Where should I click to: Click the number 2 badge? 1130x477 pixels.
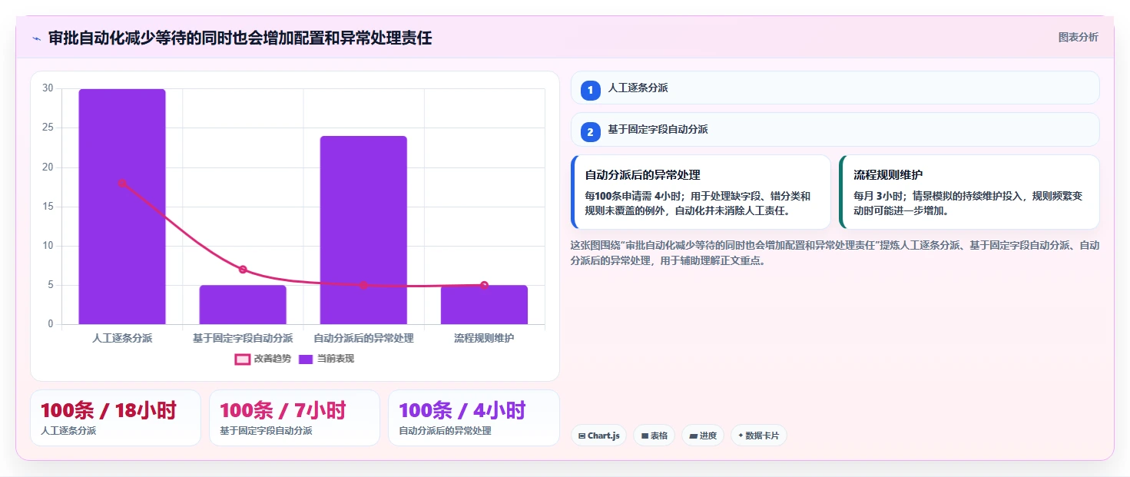tap(590, 132)
